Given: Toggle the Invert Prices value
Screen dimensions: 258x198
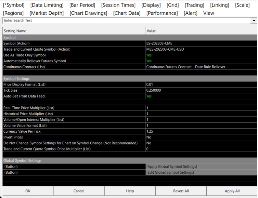Looking at the screenshot, I should pyautogui.click(x=201, y=137).
